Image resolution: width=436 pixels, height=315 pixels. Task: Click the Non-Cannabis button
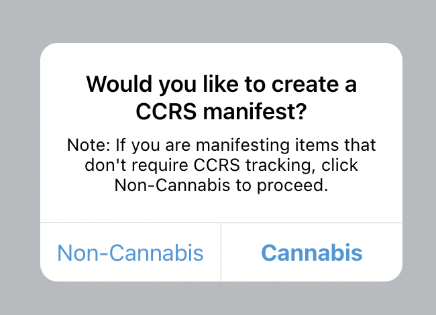tap(130, 253)
